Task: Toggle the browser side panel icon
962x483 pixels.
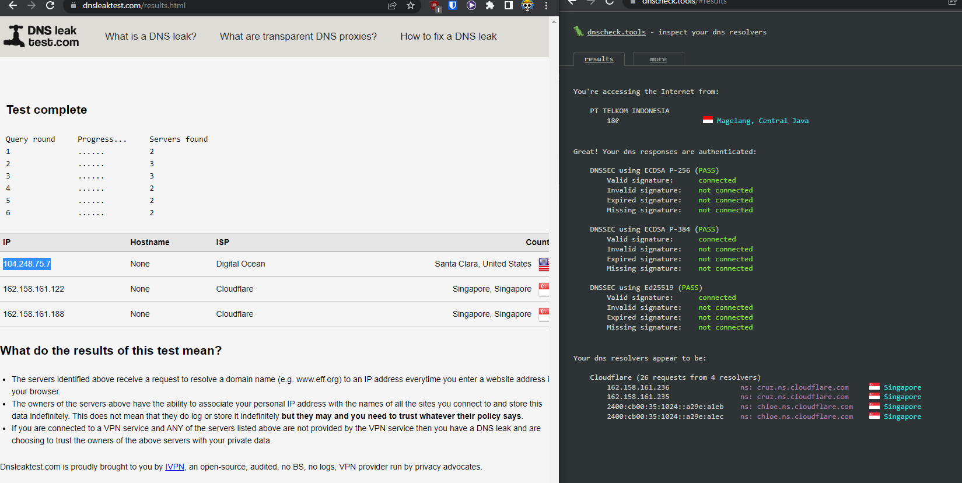Action: 509,5
